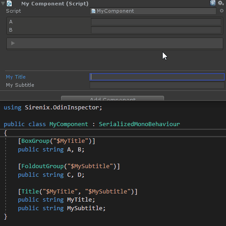Click the empty foldout group header bar
This screenshot has height=226, width=226.
tap(115, 43)
